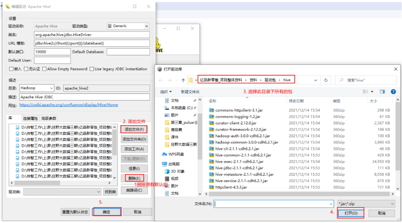Click the 删除(E) button
This screenshot has width=402, height=223.
[134, 178]
